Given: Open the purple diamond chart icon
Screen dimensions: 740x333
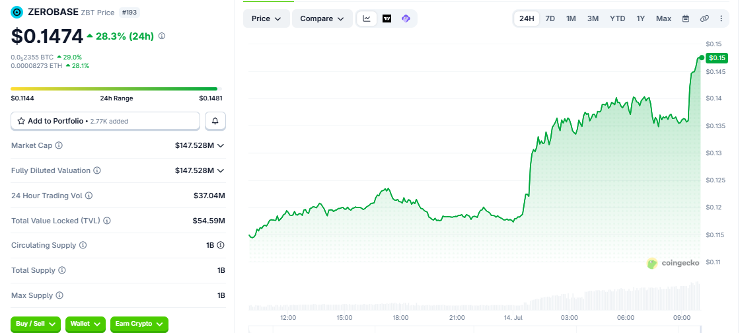Looking at the screenshot, I should tap(406, 18).
